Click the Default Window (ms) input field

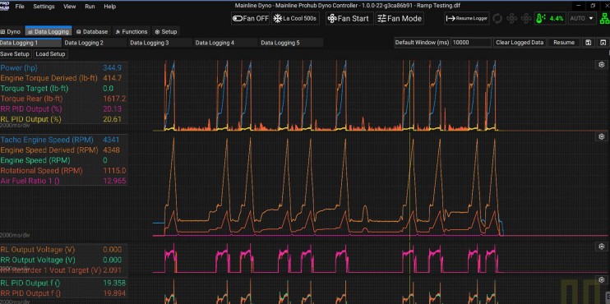(x=471, y=43)
